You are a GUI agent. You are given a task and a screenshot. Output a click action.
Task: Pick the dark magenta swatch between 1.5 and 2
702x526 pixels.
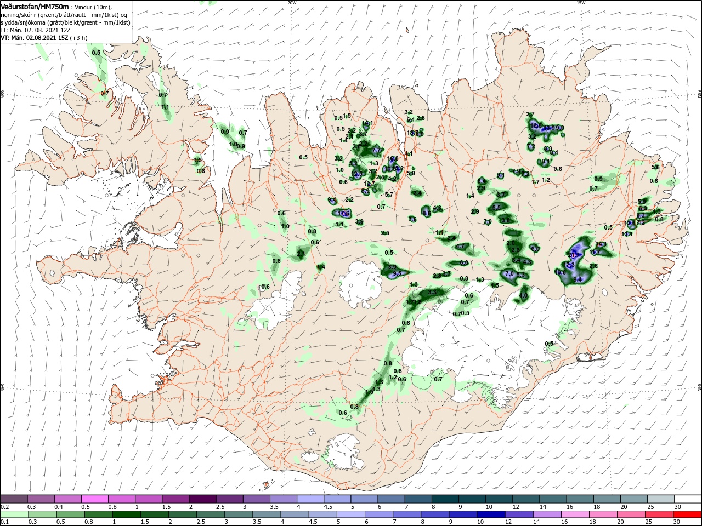pos(175,499)
